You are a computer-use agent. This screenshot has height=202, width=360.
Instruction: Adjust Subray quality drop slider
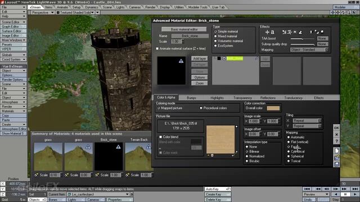(303, 44)
